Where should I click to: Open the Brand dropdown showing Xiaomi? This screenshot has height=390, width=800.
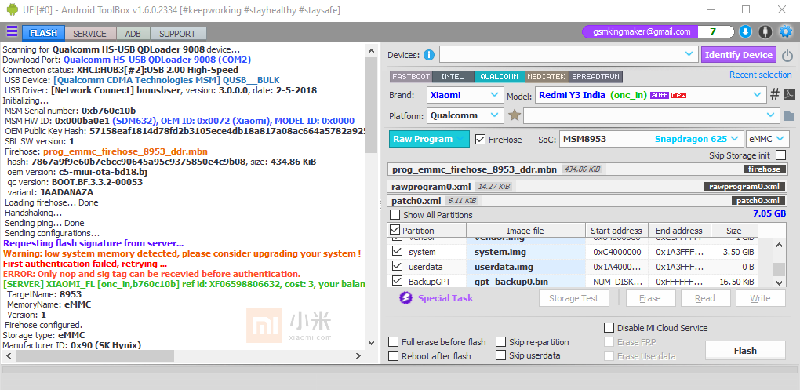click(465, 95)
